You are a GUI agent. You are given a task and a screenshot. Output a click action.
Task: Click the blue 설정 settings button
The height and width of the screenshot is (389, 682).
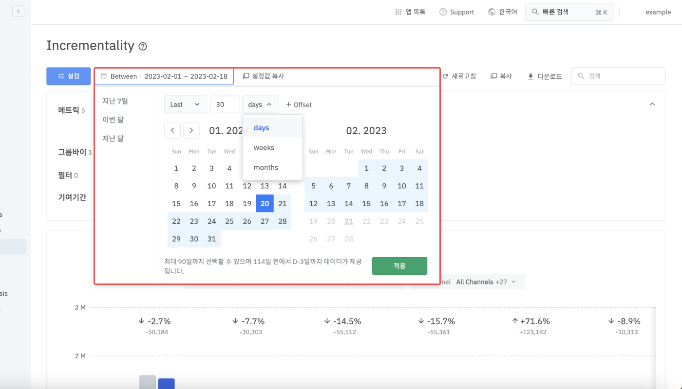point(69,76)
